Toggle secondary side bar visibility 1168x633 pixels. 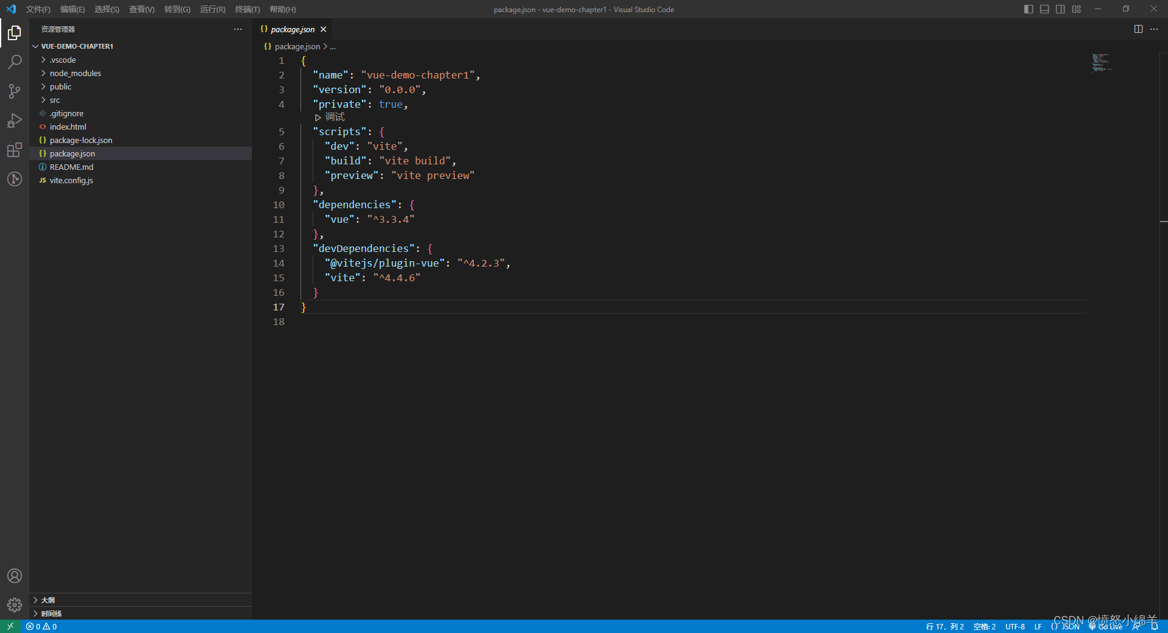tap(1060, 9)
